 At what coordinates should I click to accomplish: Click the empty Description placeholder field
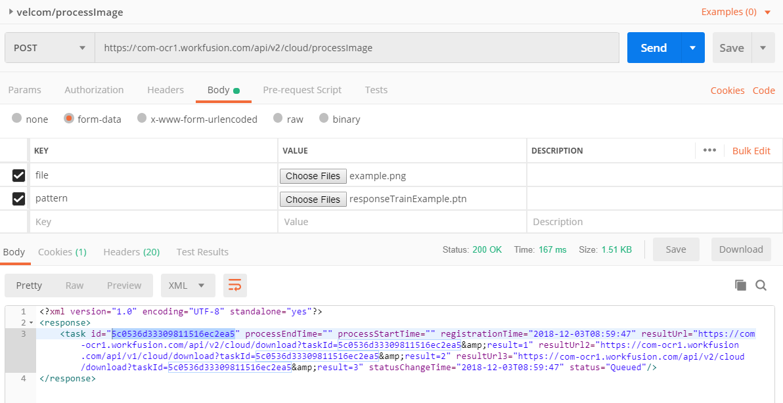(x=655, y=221)
